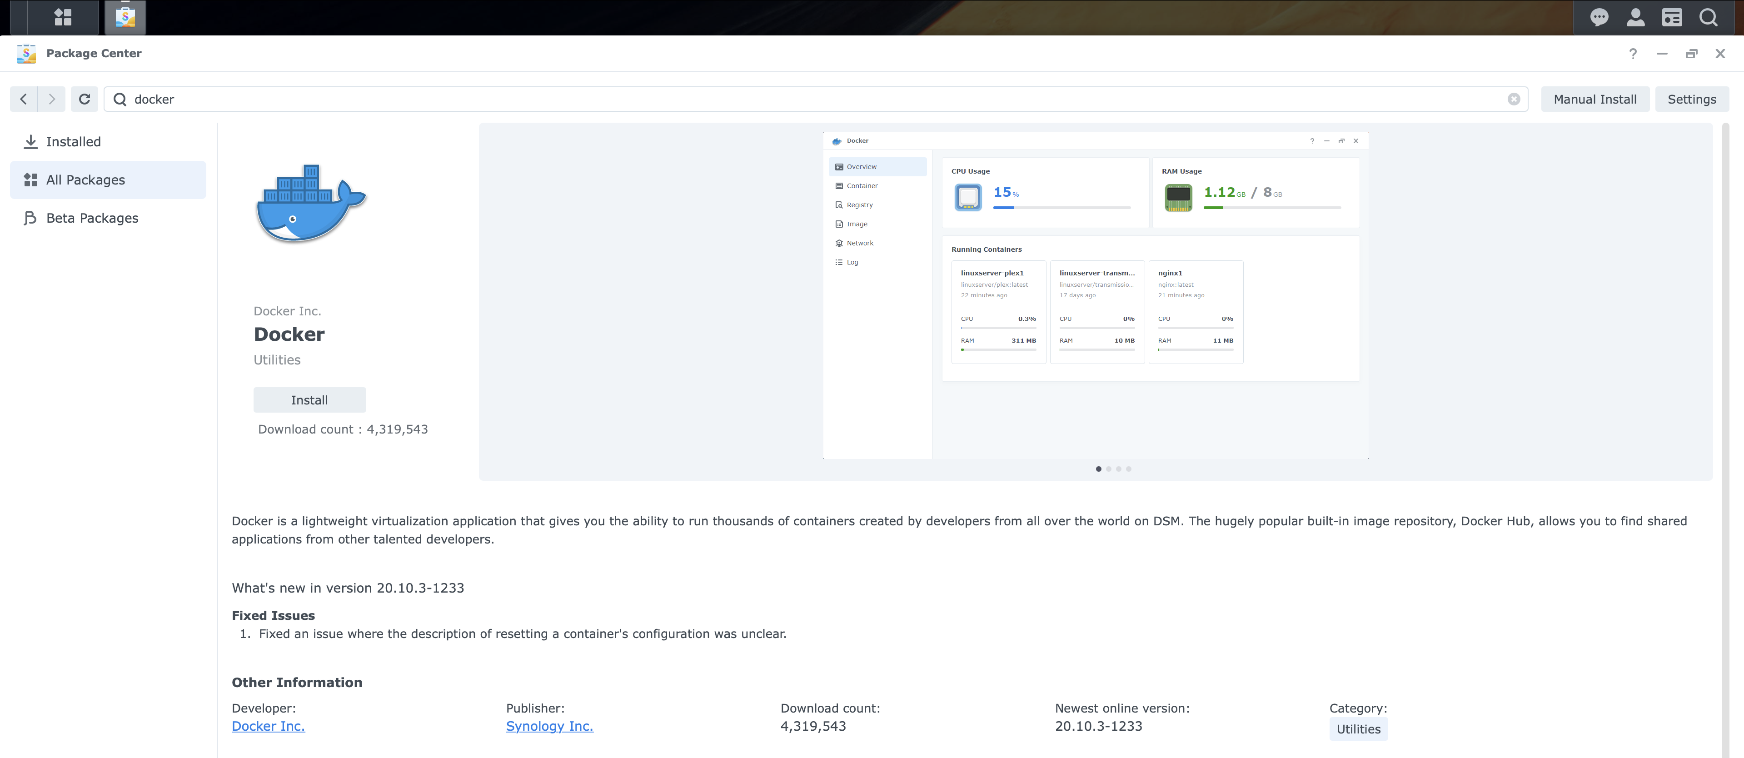Open DSM system search magnifier icon

(x=1709, y=18)
